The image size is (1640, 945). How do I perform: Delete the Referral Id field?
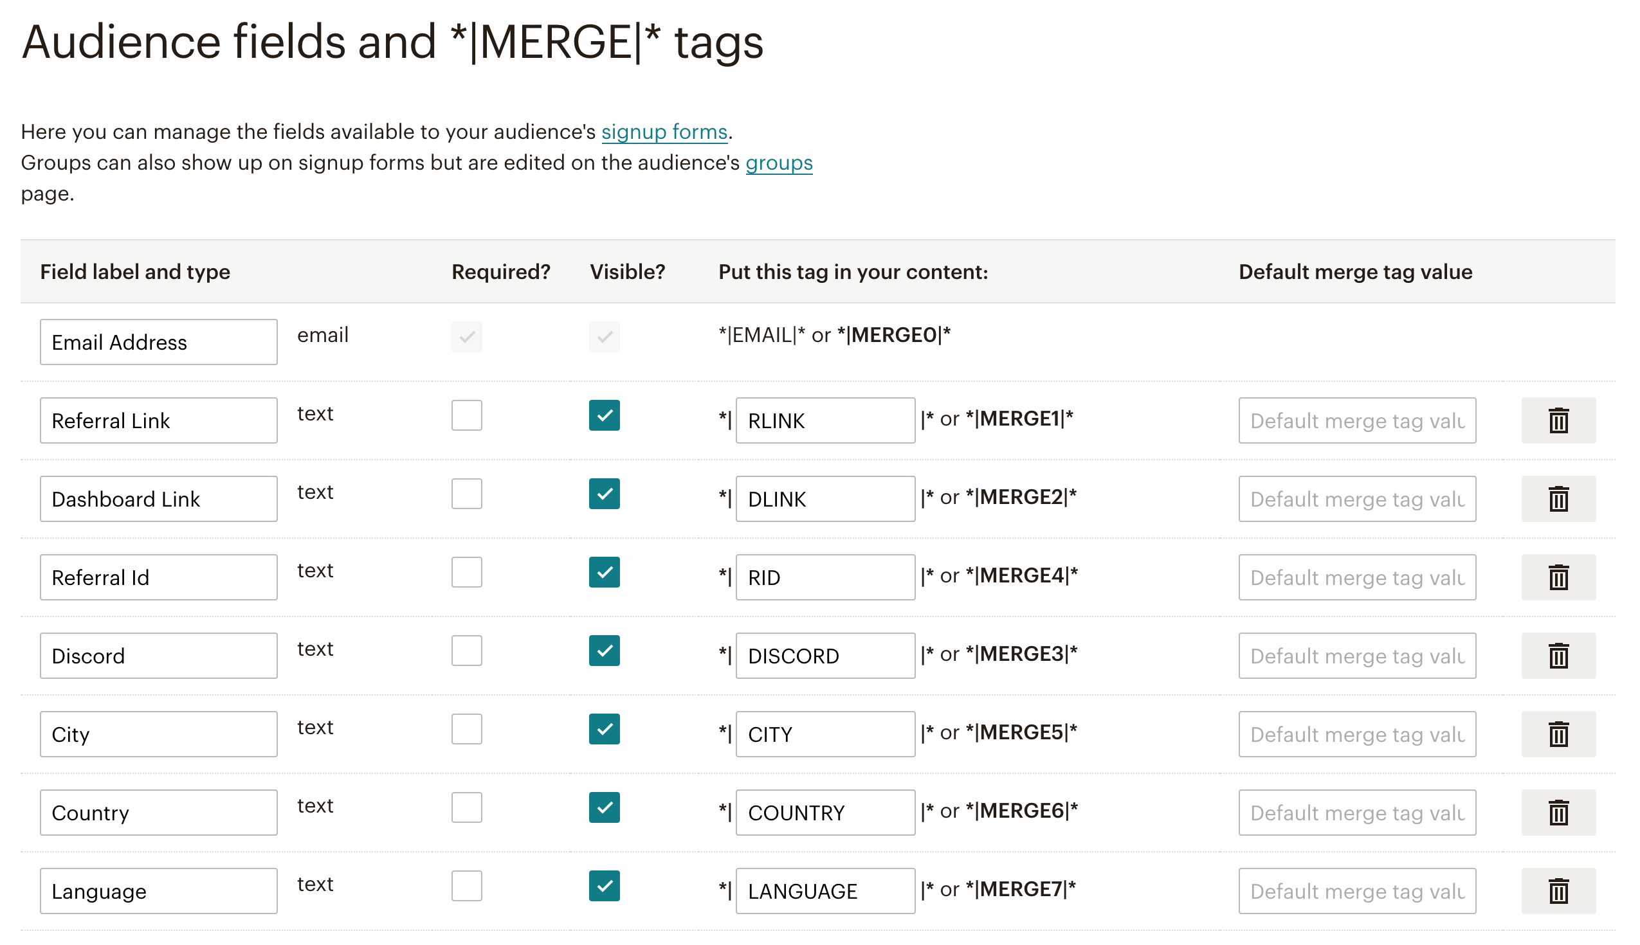pos(1558,578)
